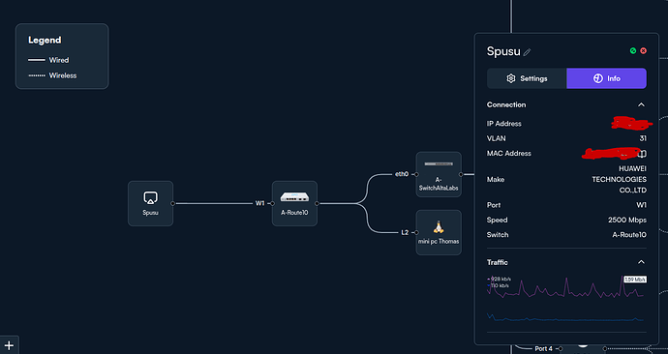Open the A-SwitchAltaLabs switch node

pyautogui.click(x=439, y=174)
